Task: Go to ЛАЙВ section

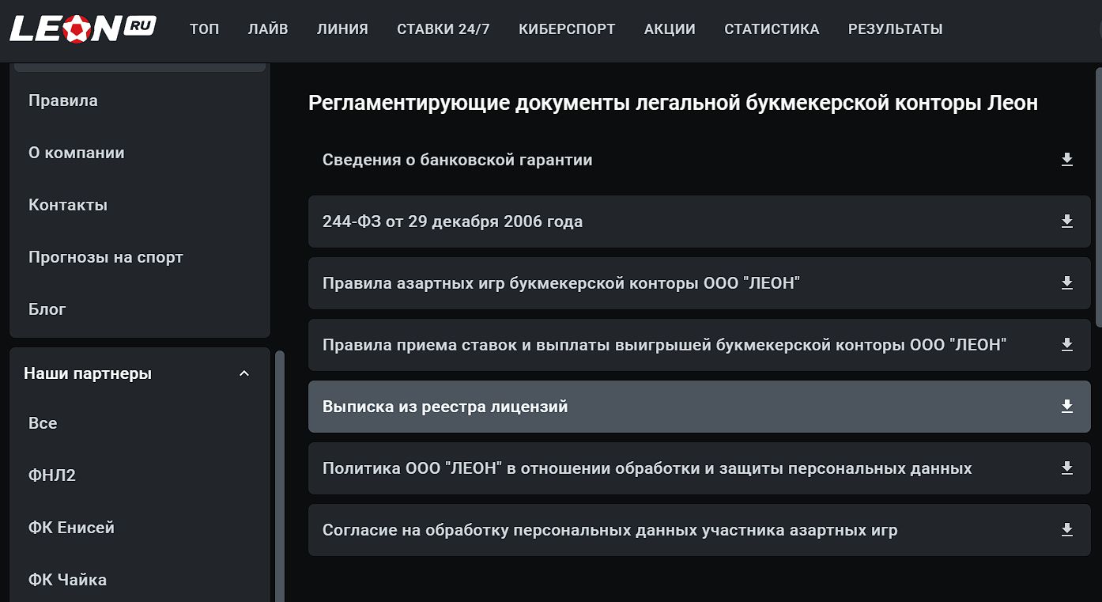Action: (x=268, y=29)
